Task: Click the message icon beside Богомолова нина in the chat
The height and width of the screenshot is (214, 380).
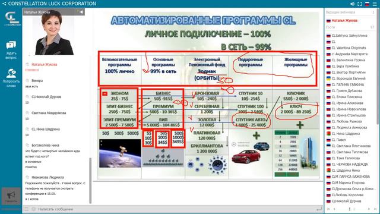Action: pyautogui.click(x=27, y=145)
